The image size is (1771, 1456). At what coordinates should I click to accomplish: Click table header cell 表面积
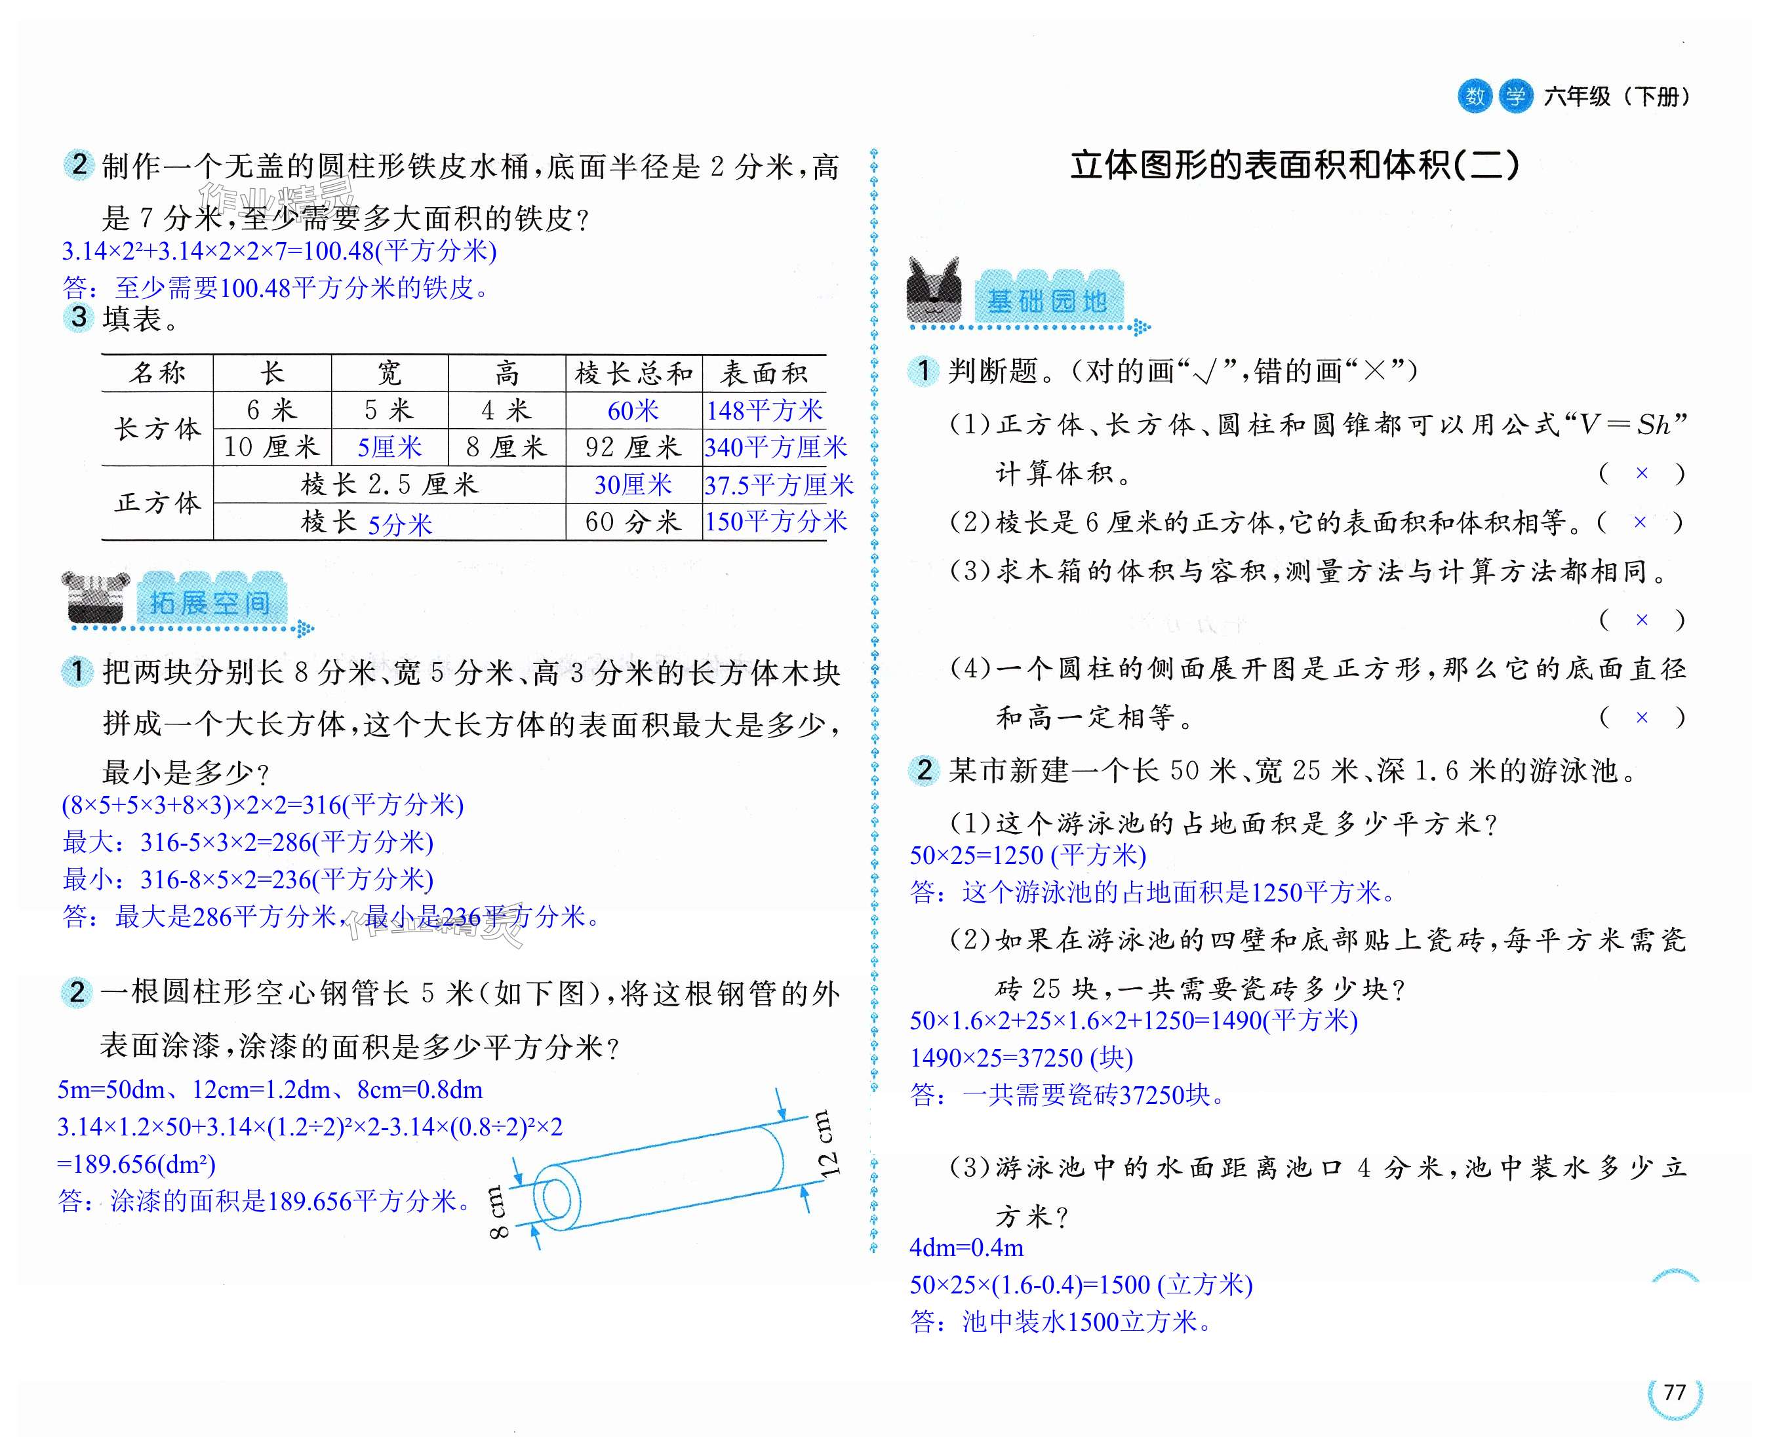tap(765, 373)
